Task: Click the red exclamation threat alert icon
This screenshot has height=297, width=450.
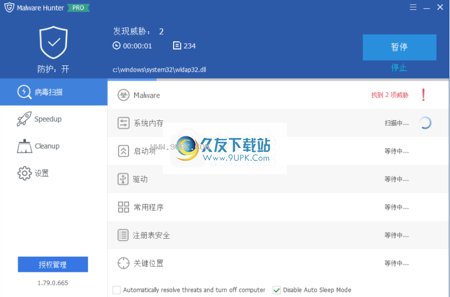Action: (x=424, y=95)
